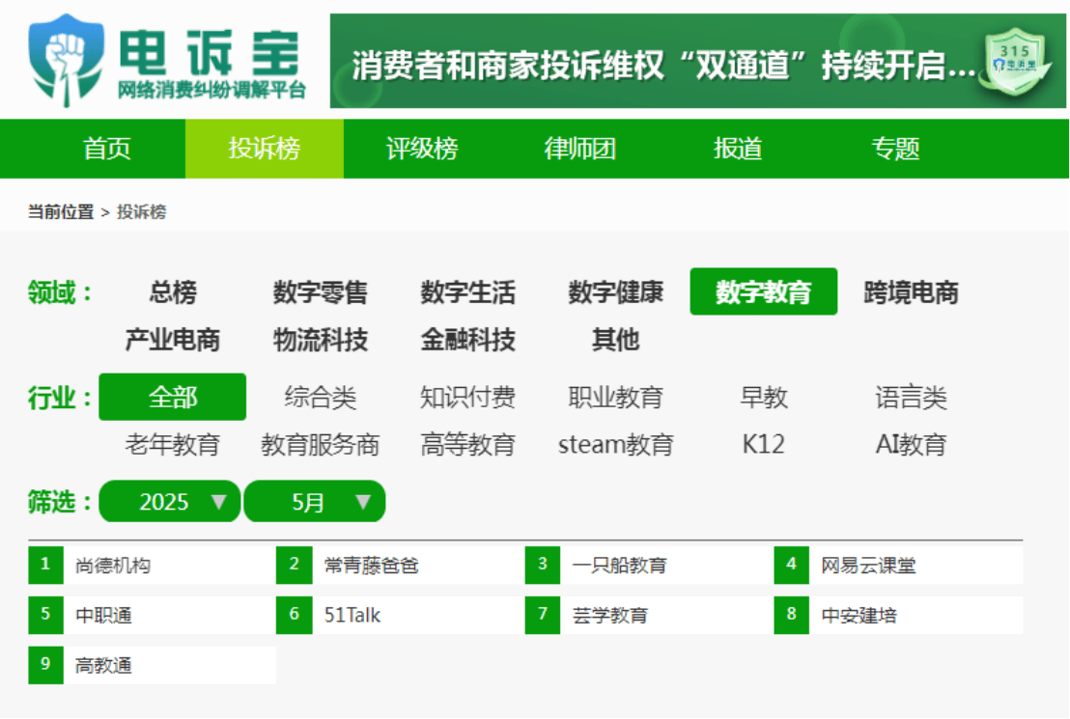Click the 电诉宝 fist shield logo

(67, 60)
